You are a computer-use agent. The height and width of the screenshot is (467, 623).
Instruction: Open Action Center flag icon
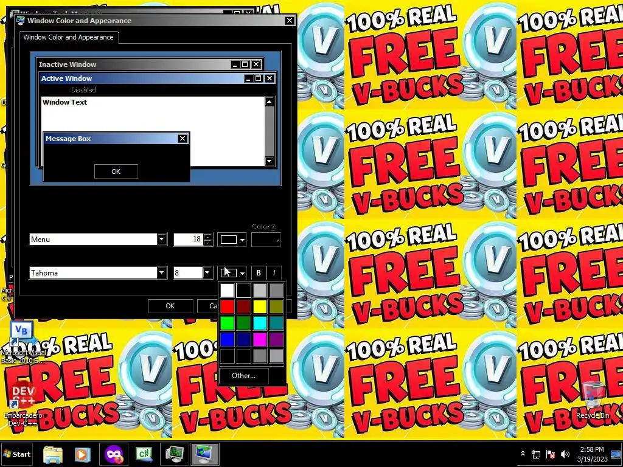click(551, 454)
